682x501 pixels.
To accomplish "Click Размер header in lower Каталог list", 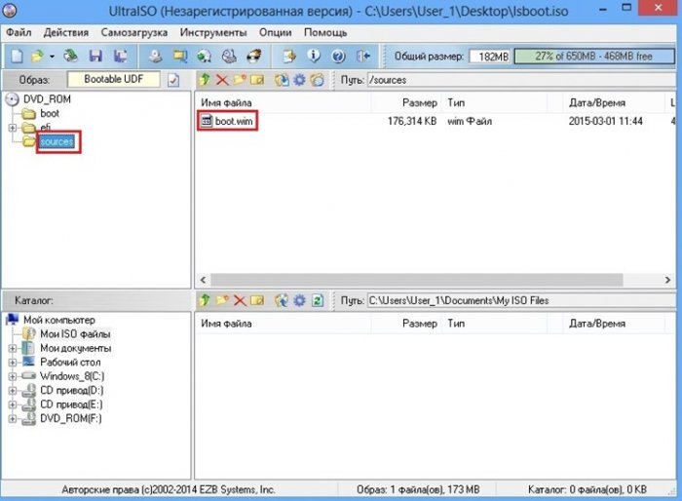I will point(406,324).
